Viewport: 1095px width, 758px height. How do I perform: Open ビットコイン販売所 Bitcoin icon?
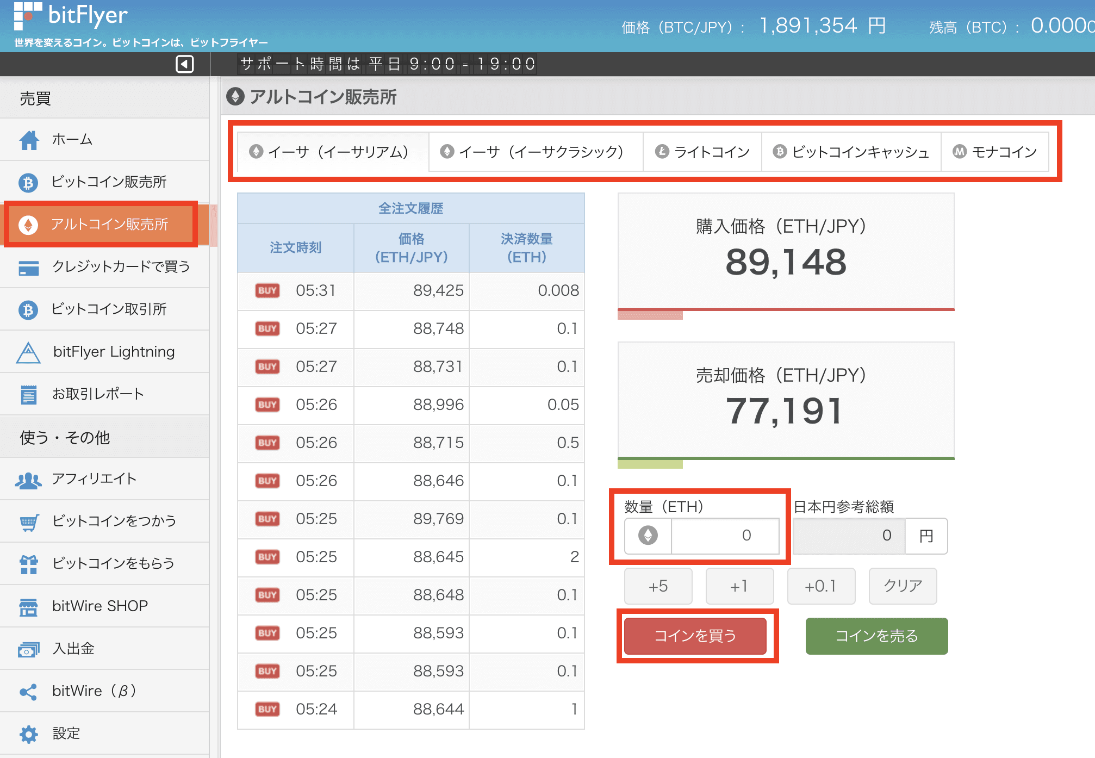[x=29, y=182]
